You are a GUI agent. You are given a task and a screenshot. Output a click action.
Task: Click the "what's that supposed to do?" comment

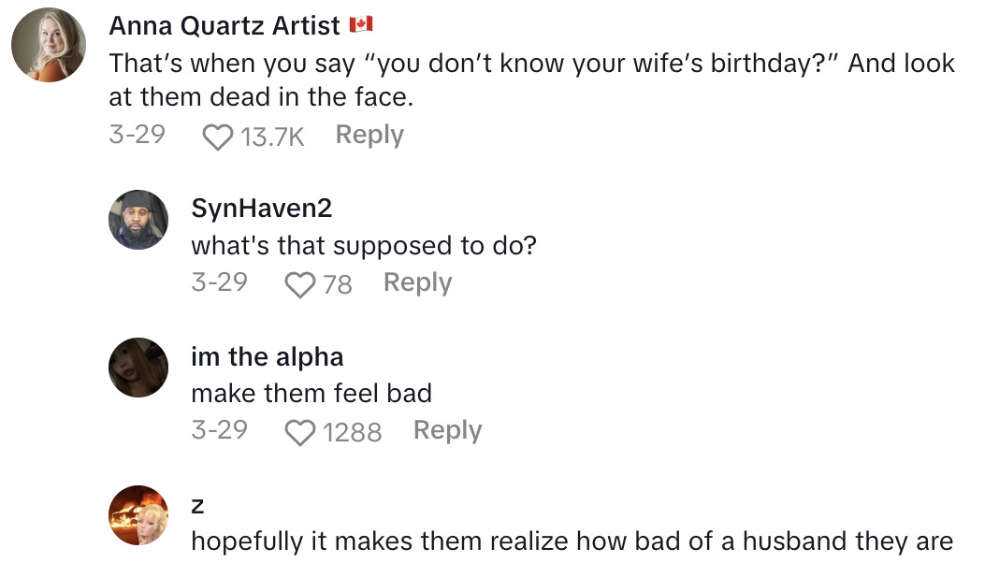(x=363, y=245)
